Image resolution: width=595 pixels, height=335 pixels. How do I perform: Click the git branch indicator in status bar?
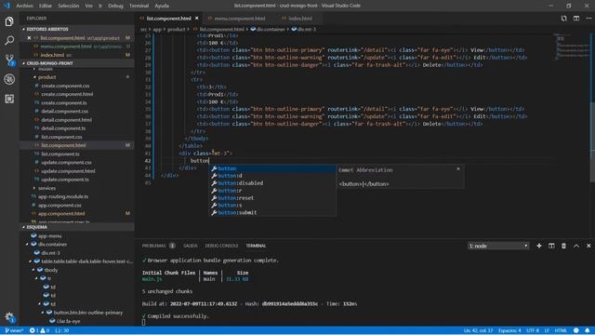point(14,330)
